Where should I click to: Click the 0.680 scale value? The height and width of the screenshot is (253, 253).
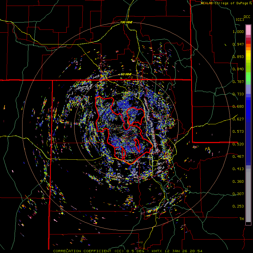coord(238,107)
